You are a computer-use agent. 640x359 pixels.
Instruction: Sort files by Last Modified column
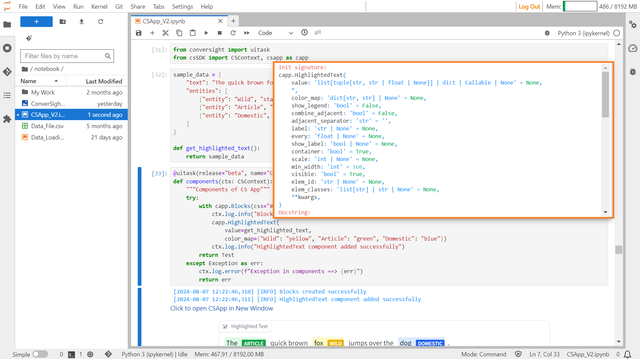(97, 81)
